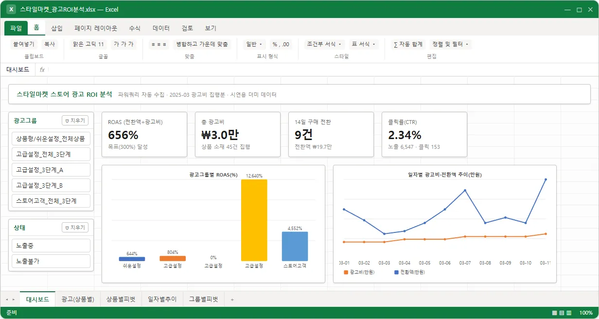Click the alignment icons button in ribbon

tap(159, 44)
